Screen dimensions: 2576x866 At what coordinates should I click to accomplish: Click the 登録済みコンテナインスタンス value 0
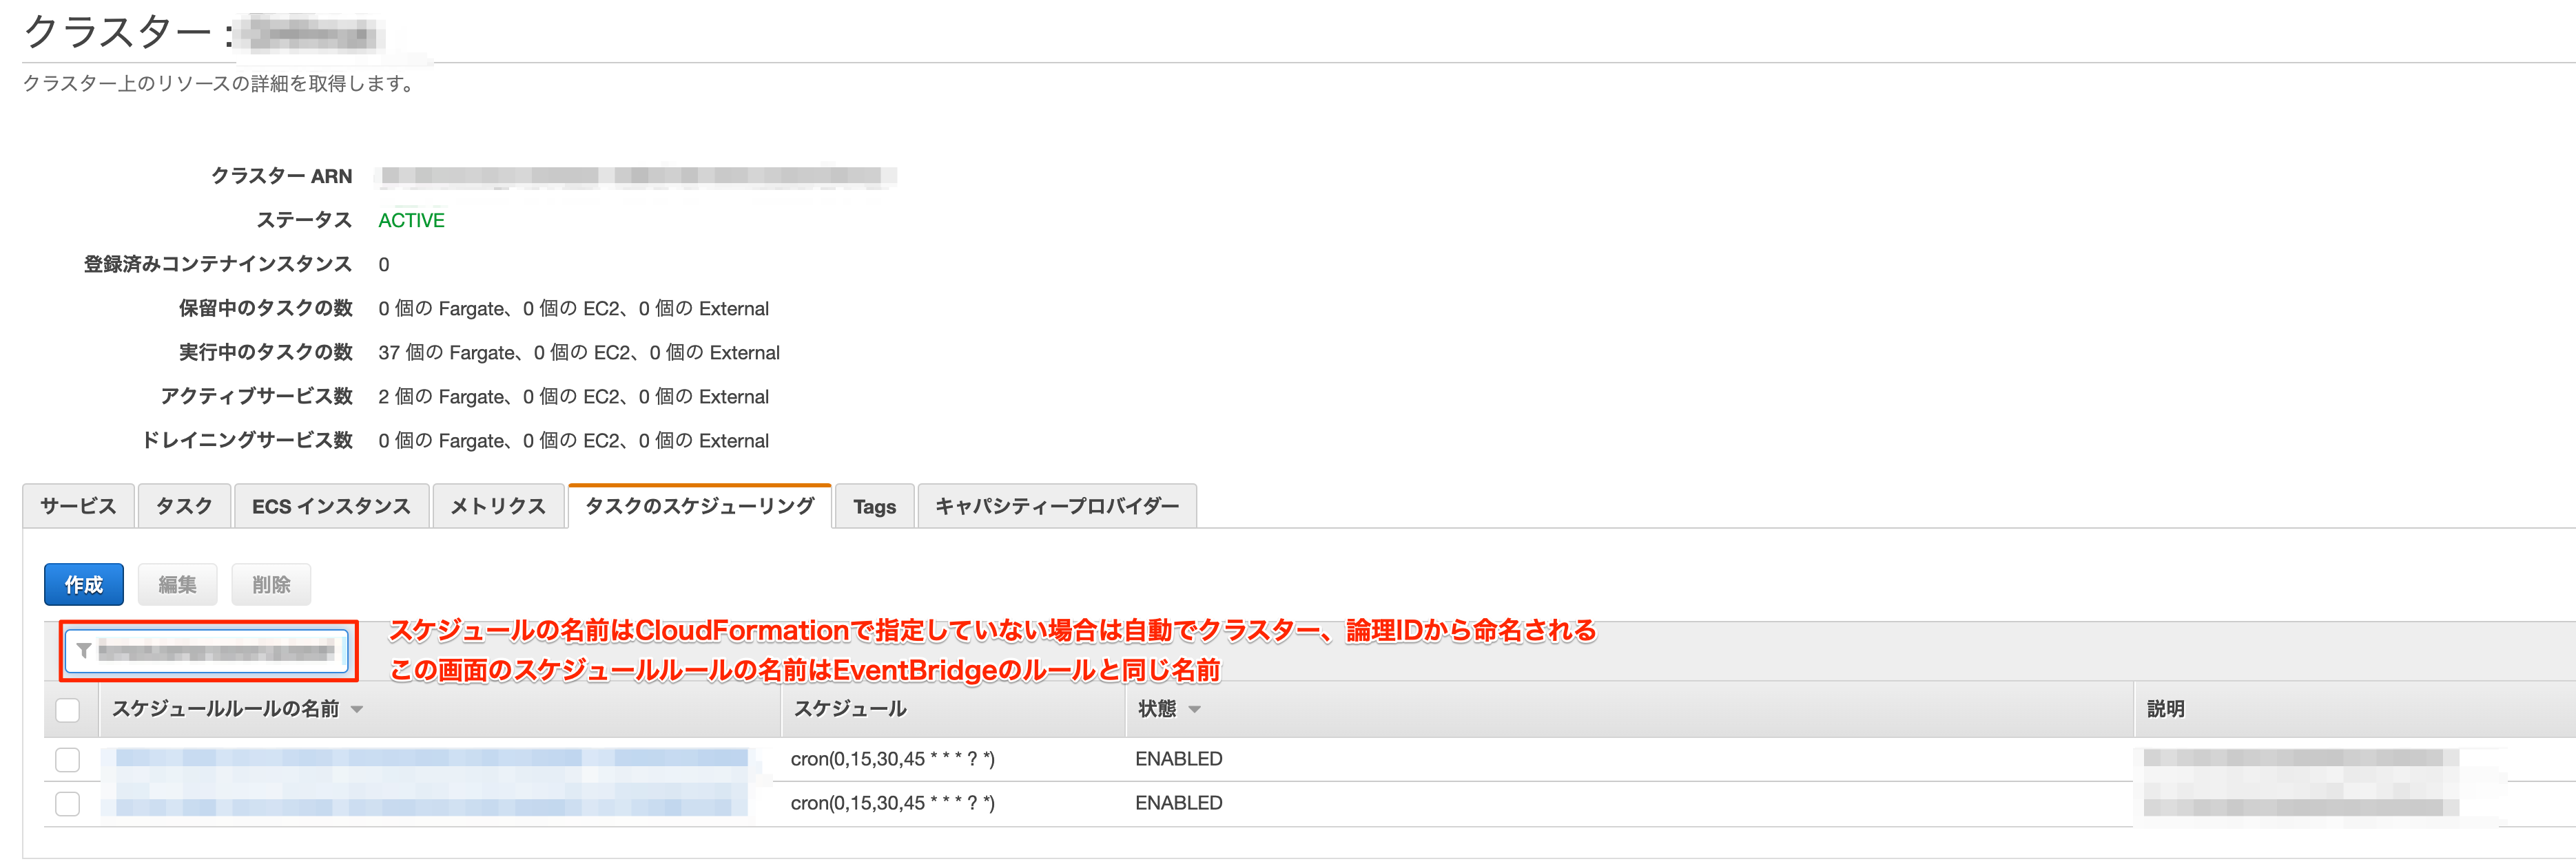(384, 265)
